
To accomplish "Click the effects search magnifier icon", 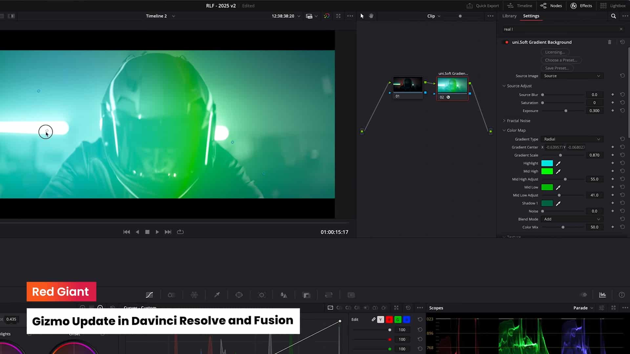I will tap(613, 16).
